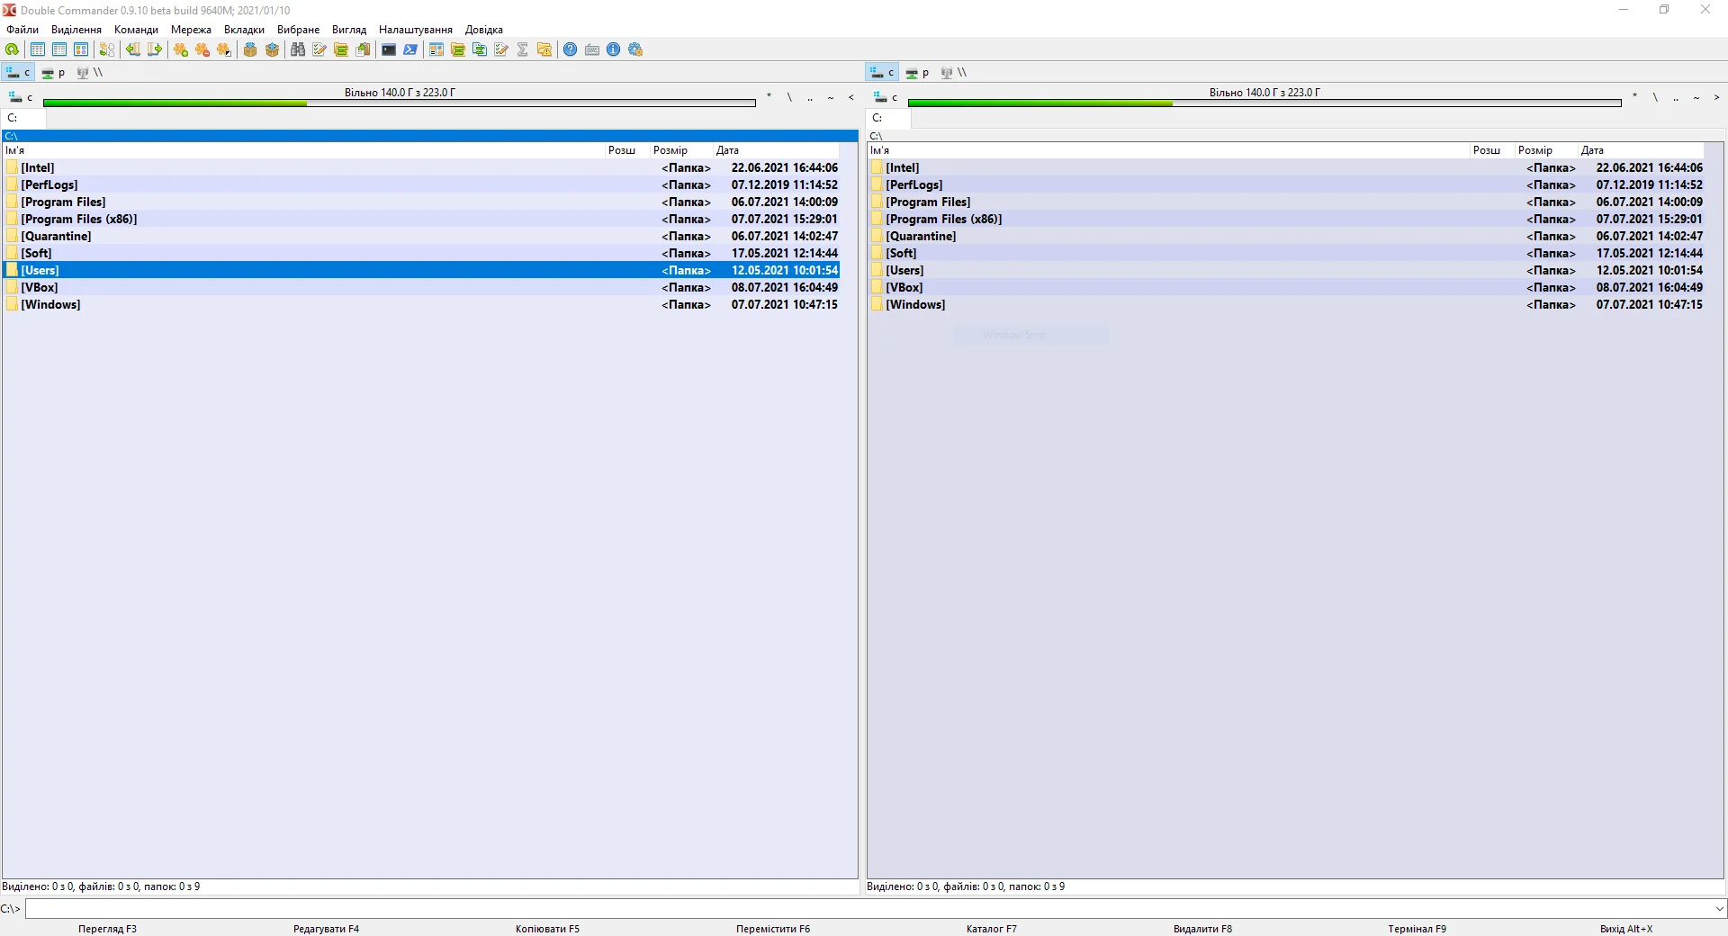Sort right panel by Розмір column header
1728x936 pixels.
point(1545,150)
